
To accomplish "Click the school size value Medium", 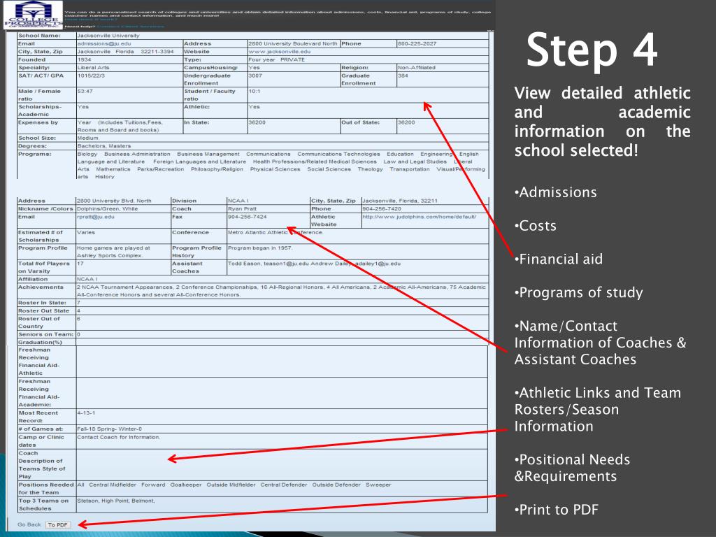I will click(x=87, y=138).
